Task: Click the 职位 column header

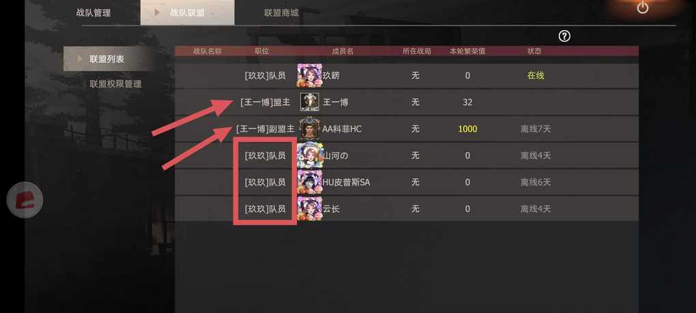Action: (261, 51)
